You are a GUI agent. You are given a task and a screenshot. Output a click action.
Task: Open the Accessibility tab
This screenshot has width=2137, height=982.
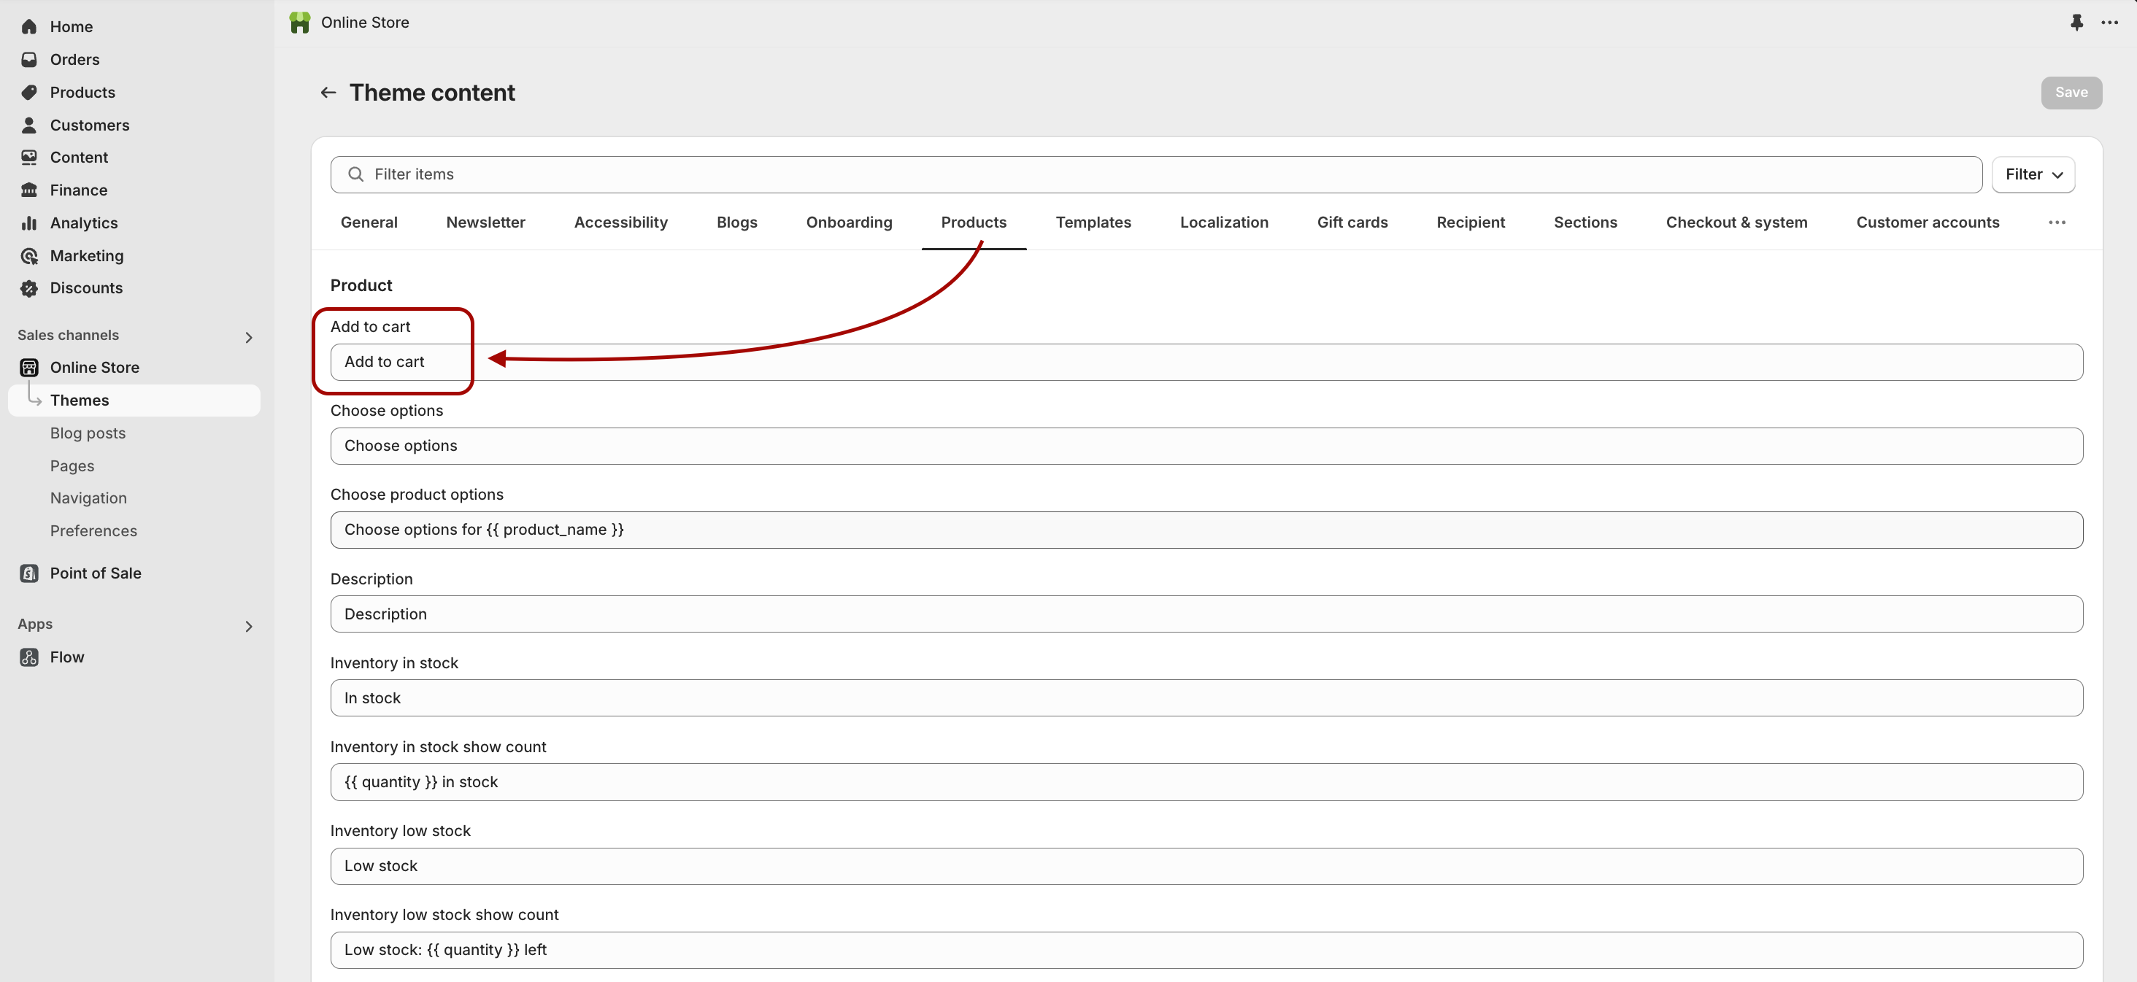coord(620,223)
